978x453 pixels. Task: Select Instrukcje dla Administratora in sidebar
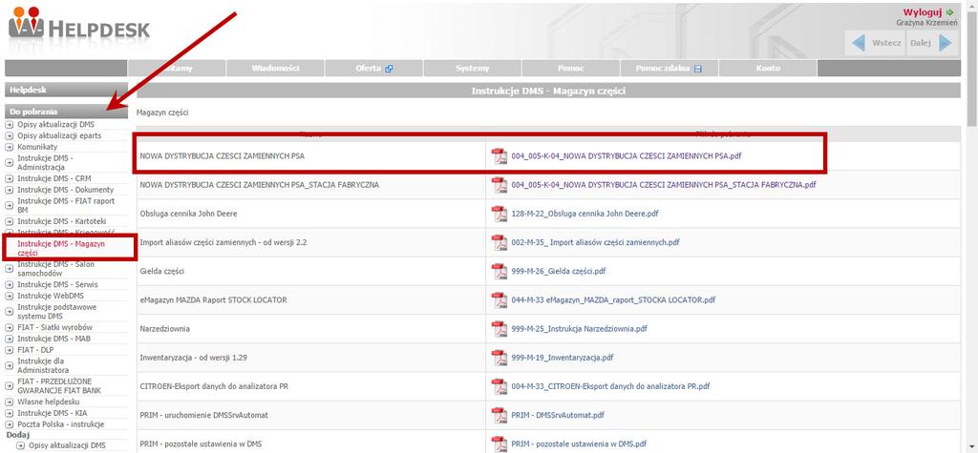pyautogui.click(x=43, y=365)
